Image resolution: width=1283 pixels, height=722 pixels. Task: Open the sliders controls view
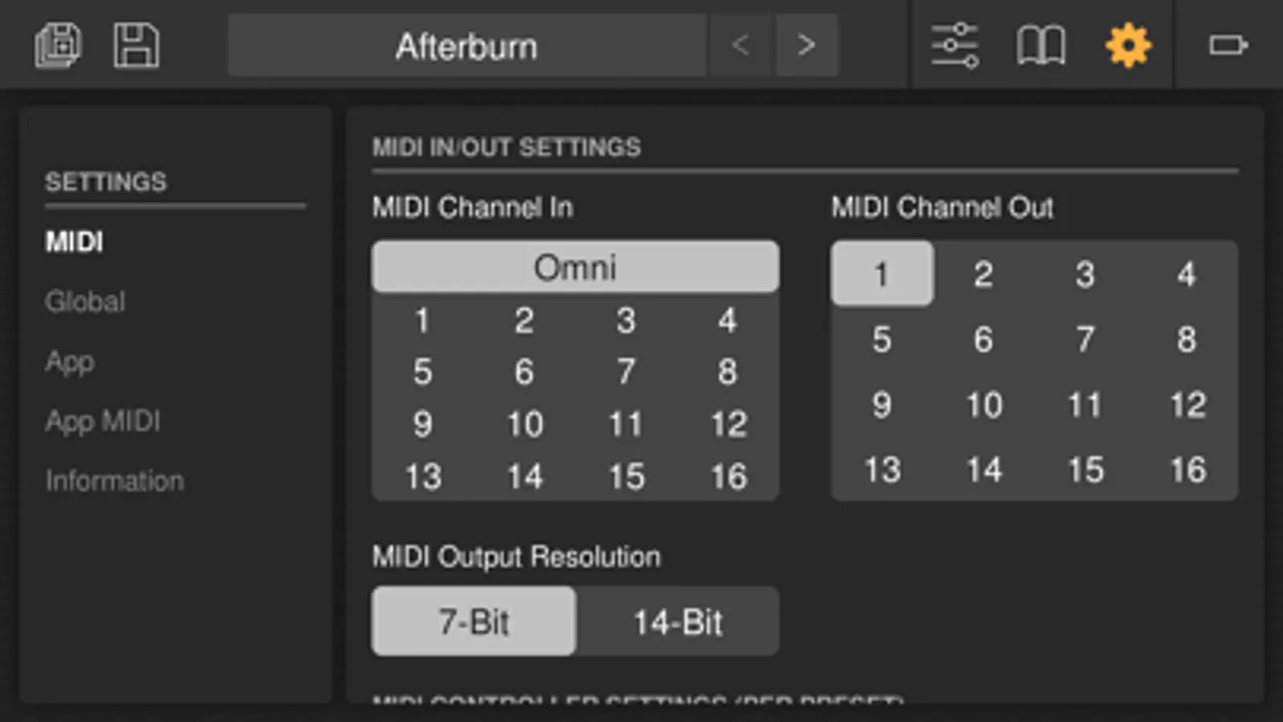tap(954, 45)
